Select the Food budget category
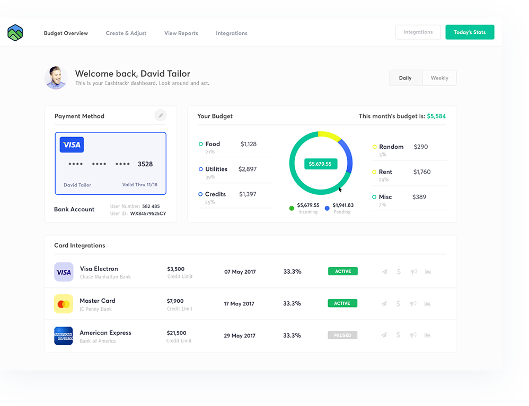Viewport: 529px width, 406px height. pos(213,144)
